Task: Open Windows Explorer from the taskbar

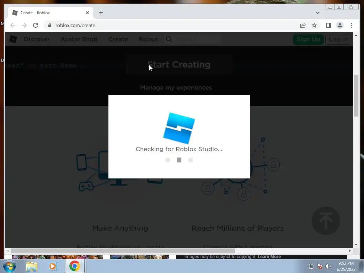Action: [31, 266]
